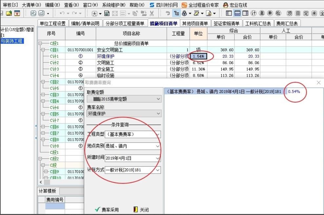Open the 四川材价网 link

(x=164, y=5)
